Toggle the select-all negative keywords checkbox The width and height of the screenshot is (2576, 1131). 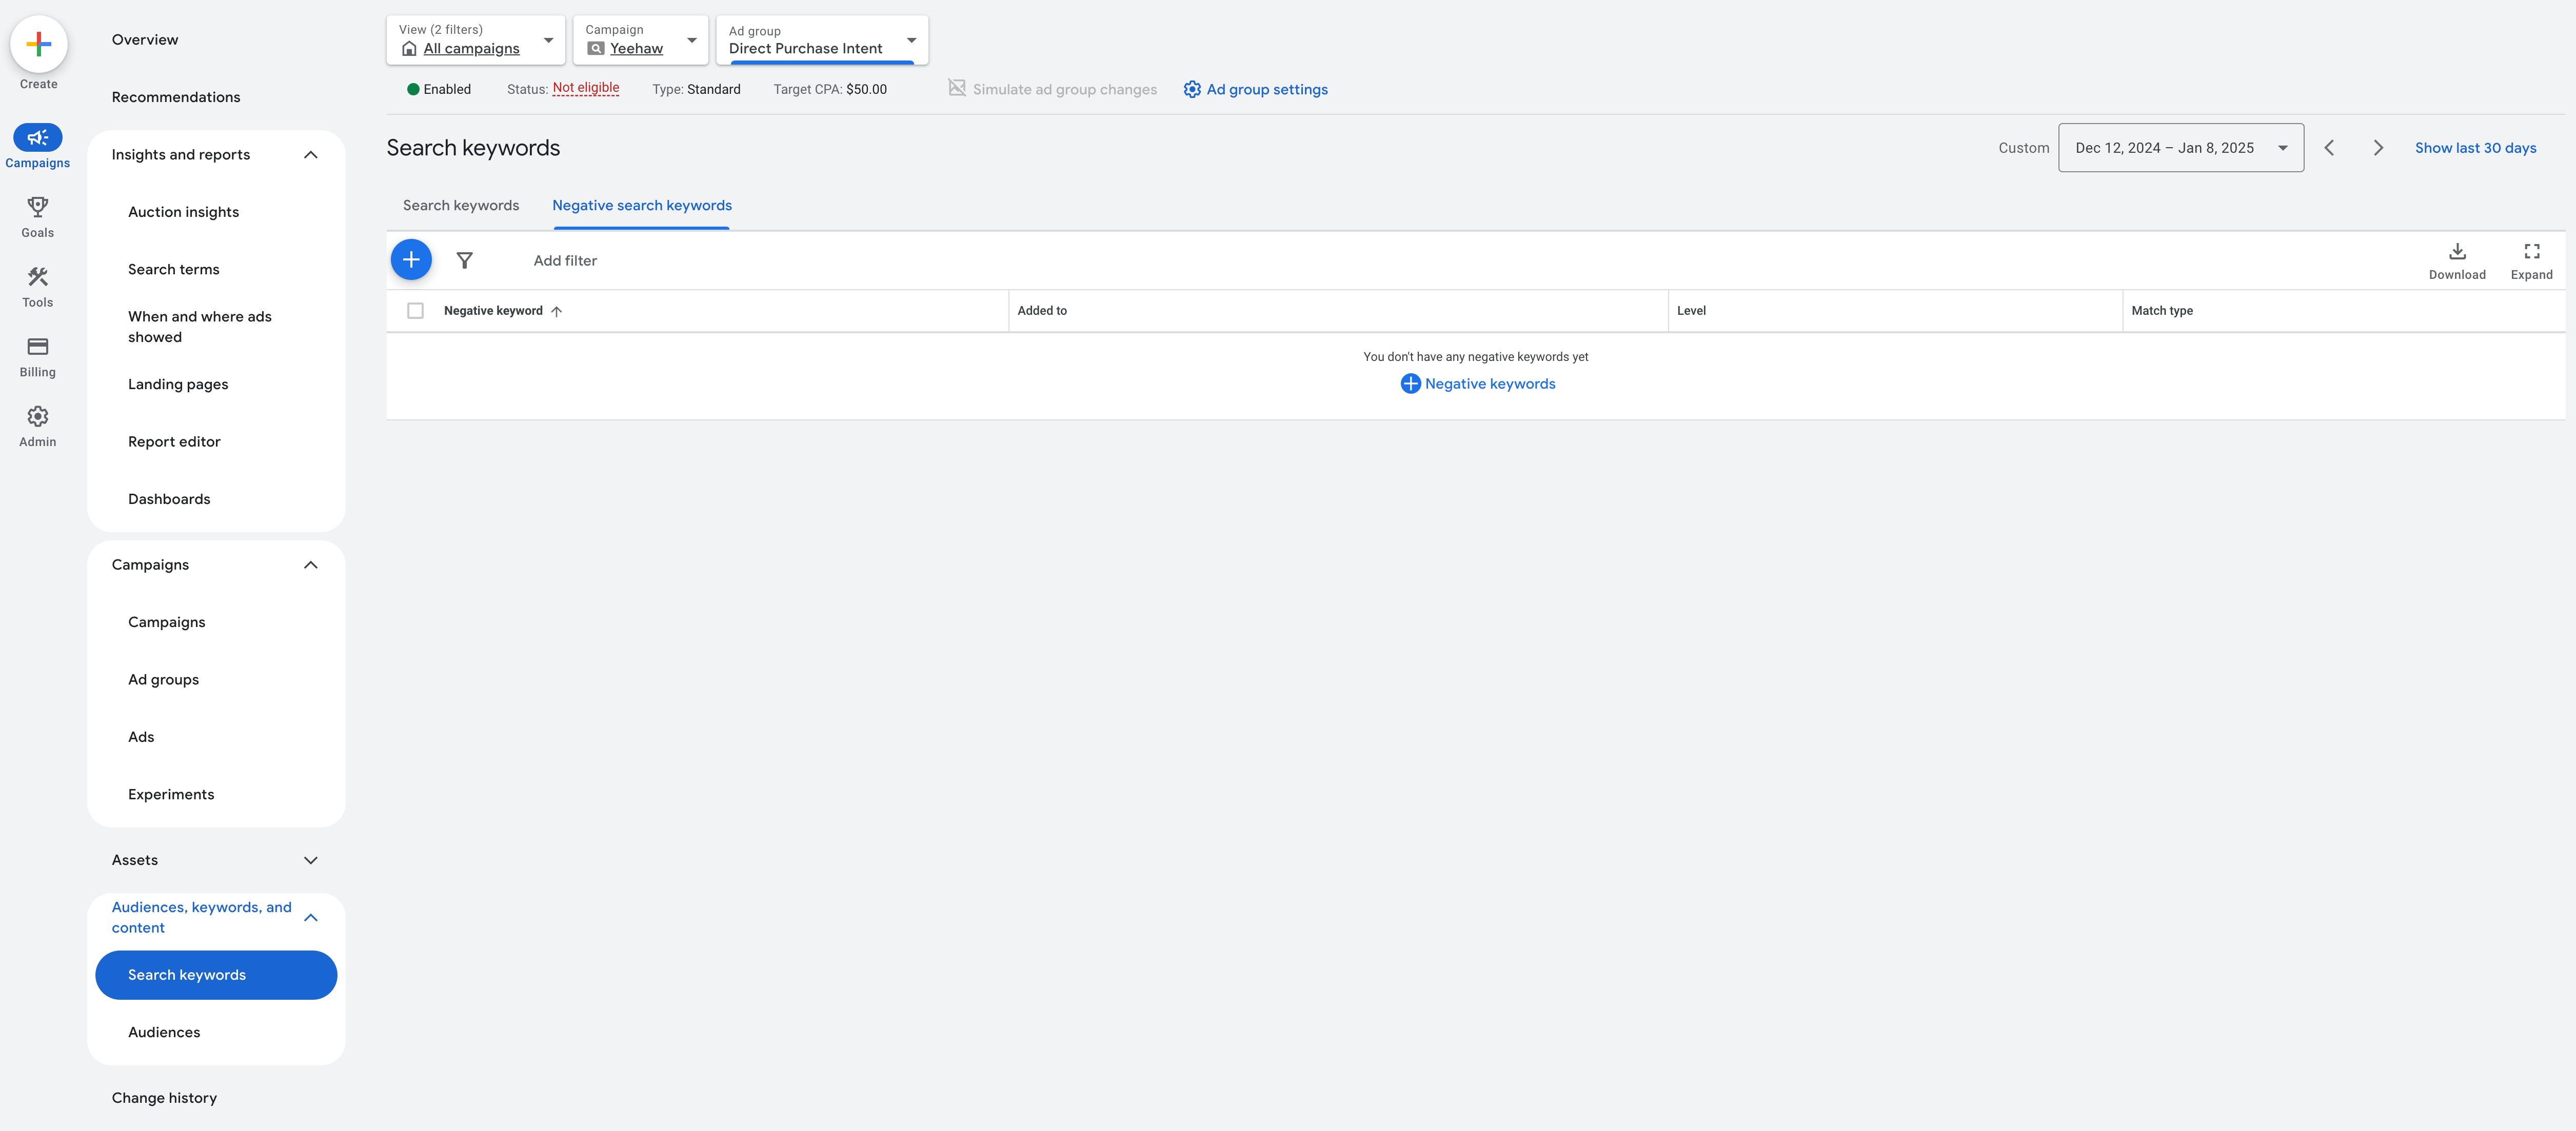tap(415, 311)
